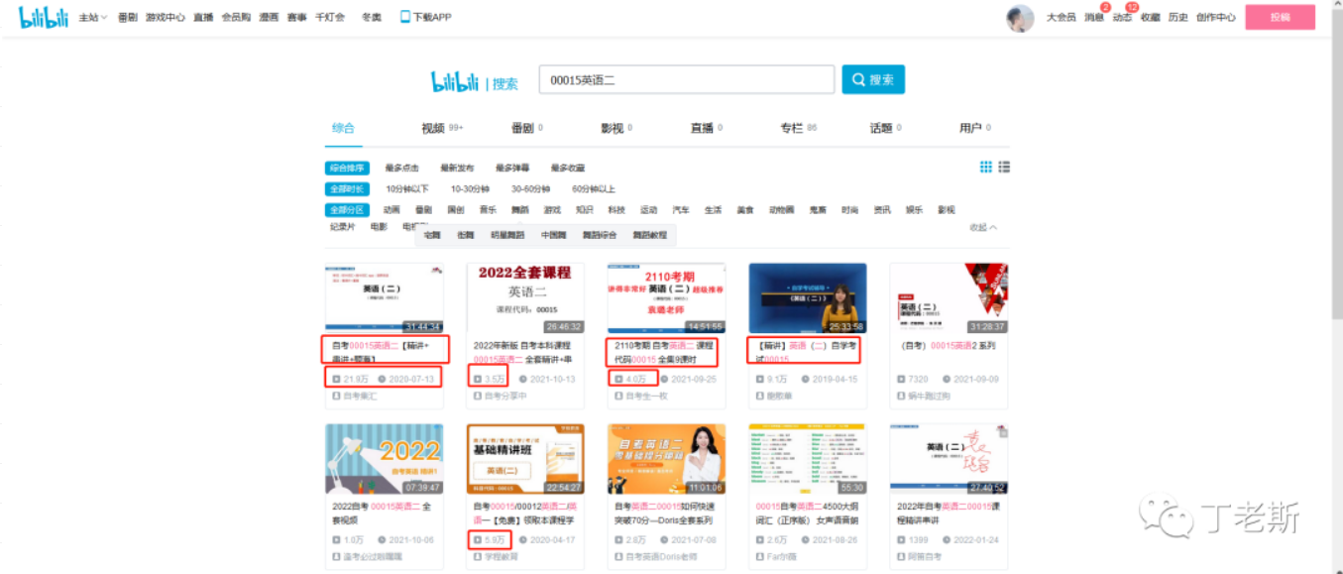This screenshot has height=574, width=1343.
Task: Sort results by 最新发布
Action: point(457,169)
